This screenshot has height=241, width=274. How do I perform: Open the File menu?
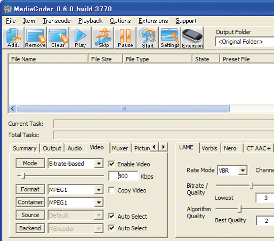pos(11,21)
